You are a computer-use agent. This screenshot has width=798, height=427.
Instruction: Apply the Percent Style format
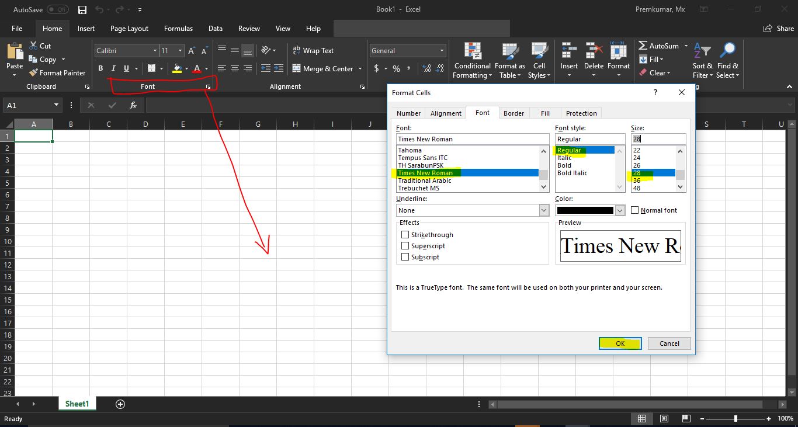coord(395,68)
